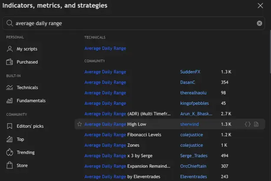Click the results list scrollbar
Image resolution: width=271 pixels, height=181 pixels.
[x=270, y=52]
